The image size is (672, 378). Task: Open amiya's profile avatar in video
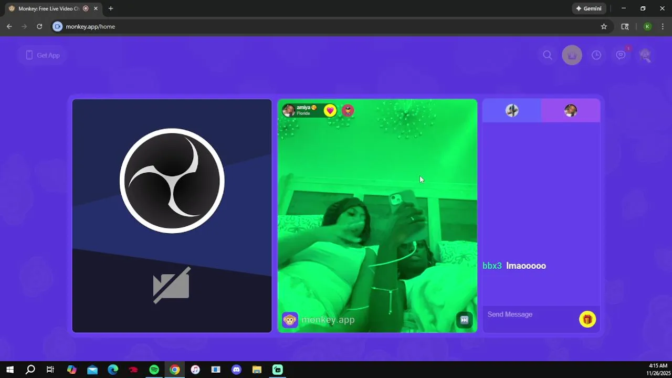288,110
